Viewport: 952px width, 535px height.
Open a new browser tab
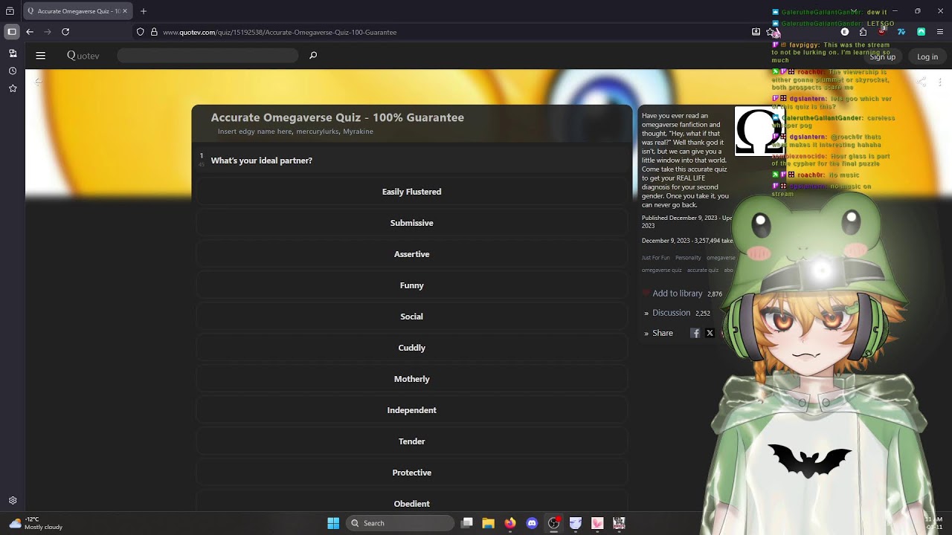click(144, 11)
